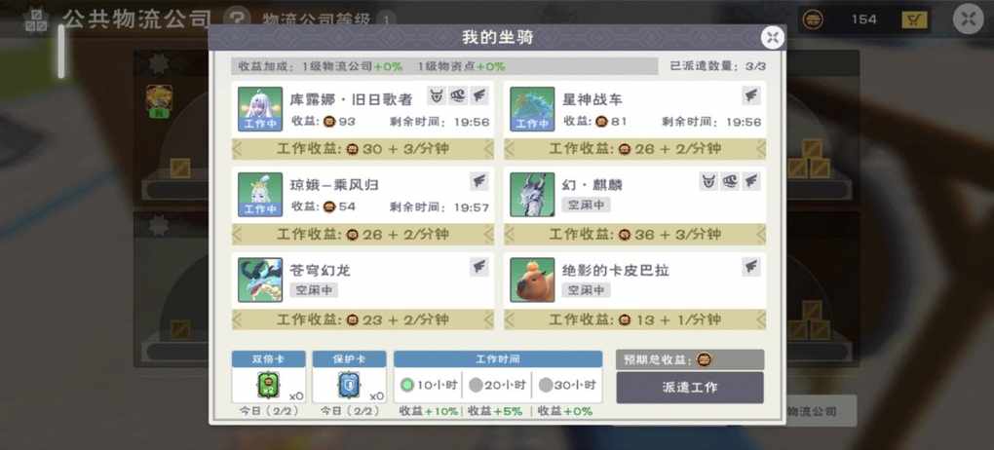This screenshot has height=450, width=994.
Task: Open the shopping cart icon beside 154
Action: click(x=913, y=19)
